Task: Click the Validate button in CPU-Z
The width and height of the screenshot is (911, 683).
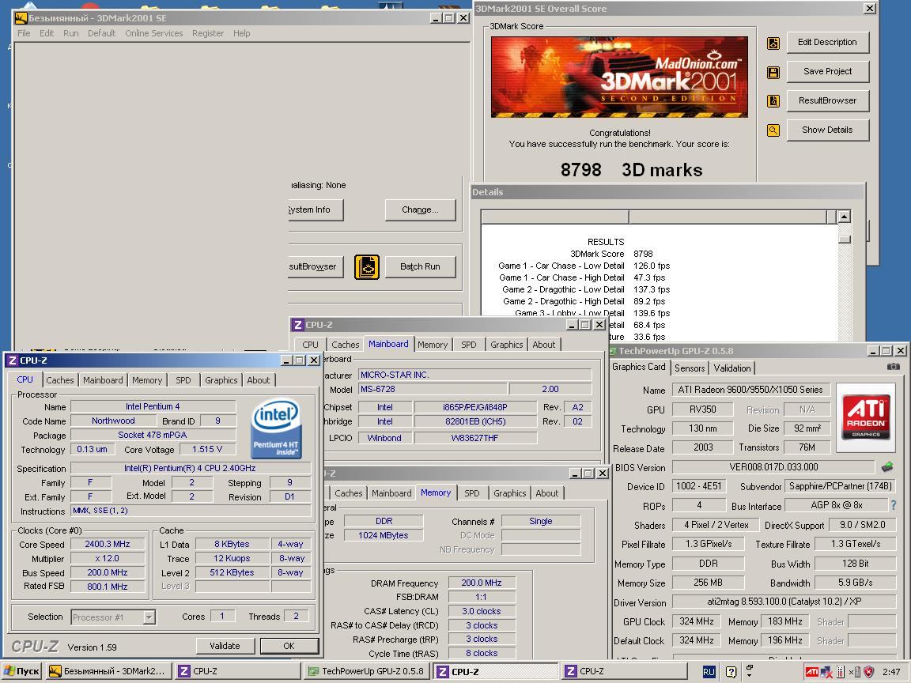Action: point(225,646)
